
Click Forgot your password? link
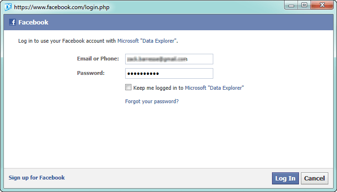coord(152,101)
